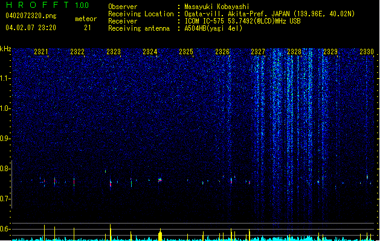Select the ICOM IC-575 53.7492 MHz USB text
This screenshot has height=241, width=380.
[x=242, y=21]
